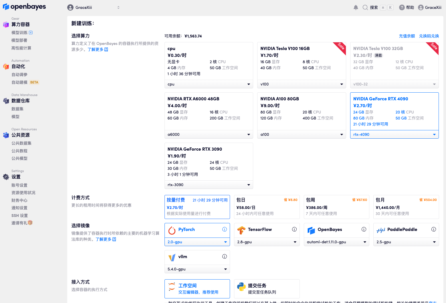Image resolution: width=446 pixels, height=303 pixels.
Task: Open the 数据仓库 sidebar icon
Action: click(x=6, y=101)
